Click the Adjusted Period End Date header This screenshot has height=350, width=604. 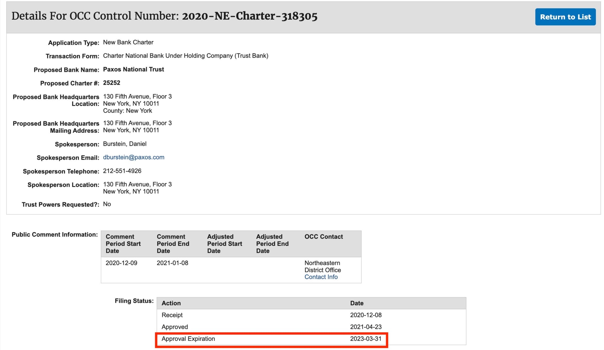coord(272,243)
